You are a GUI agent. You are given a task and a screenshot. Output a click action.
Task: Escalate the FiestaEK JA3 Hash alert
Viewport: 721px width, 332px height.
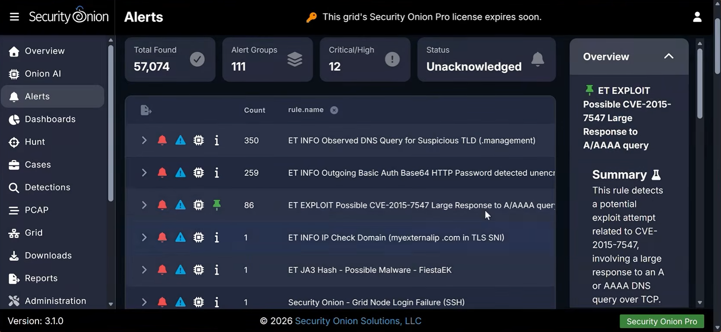(180, 270)
